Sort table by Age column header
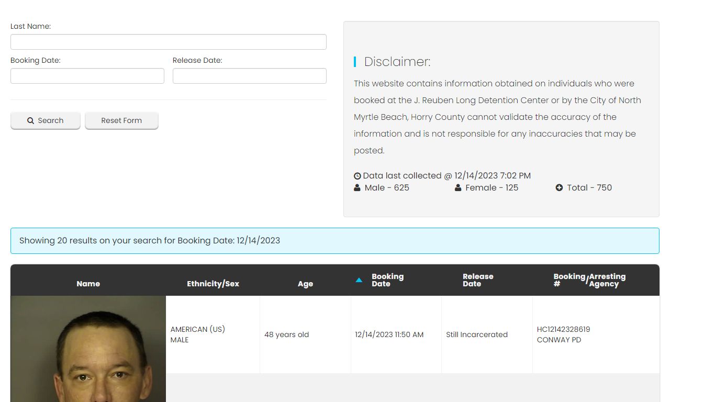 coord(305,284)
